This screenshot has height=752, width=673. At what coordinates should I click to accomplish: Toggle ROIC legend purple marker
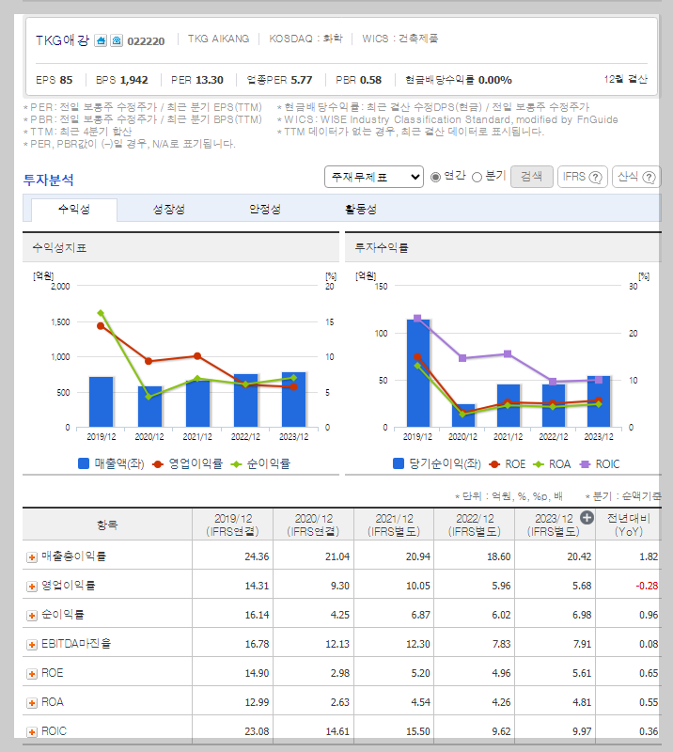click(585, 463)
